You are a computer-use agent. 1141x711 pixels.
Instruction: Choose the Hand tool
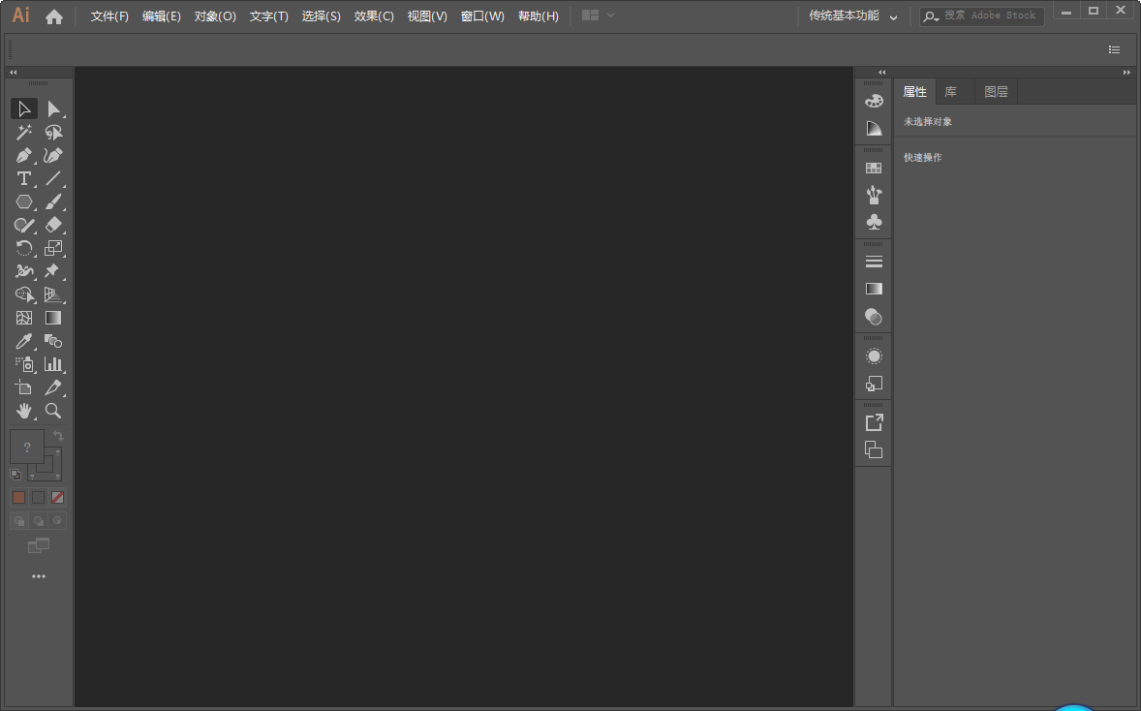point(24,411)
